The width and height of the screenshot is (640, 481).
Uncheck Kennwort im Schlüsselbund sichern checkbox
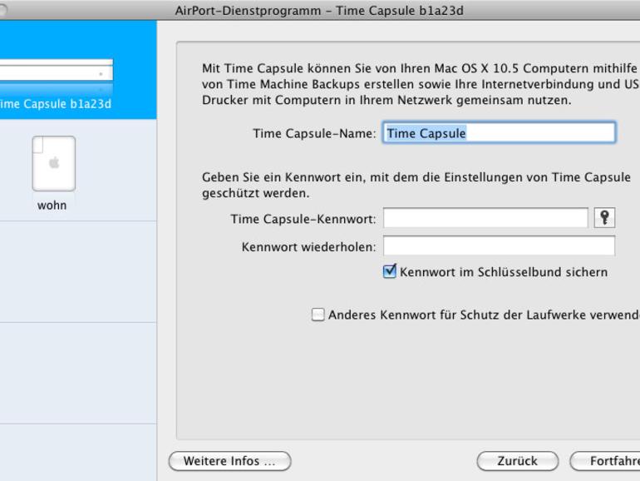390,271
